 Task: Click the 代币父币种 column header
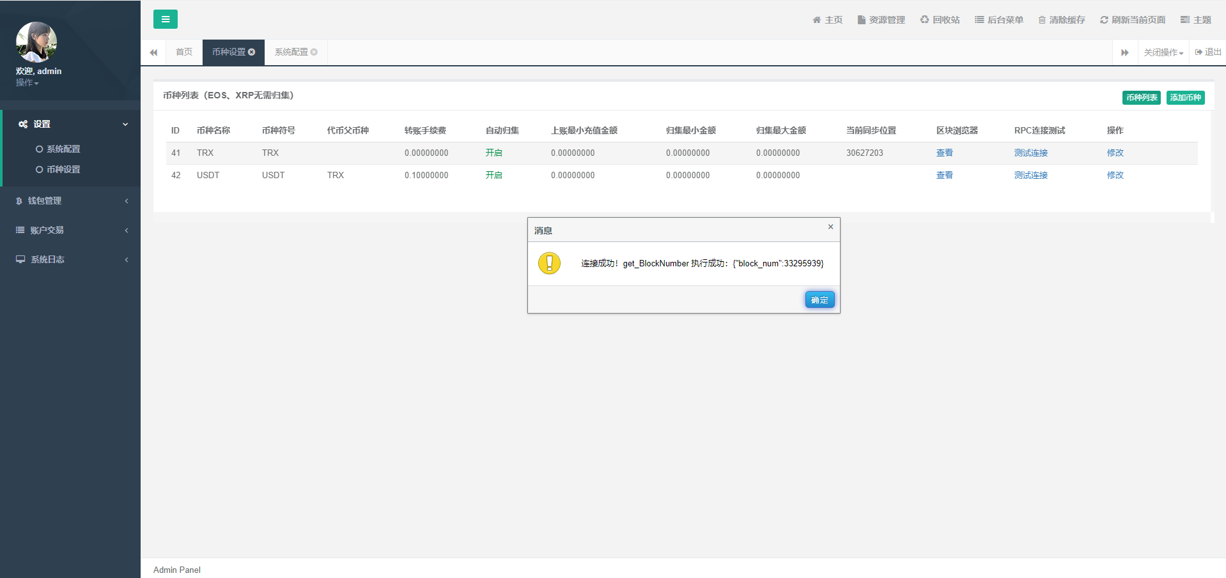click(348, 130)
